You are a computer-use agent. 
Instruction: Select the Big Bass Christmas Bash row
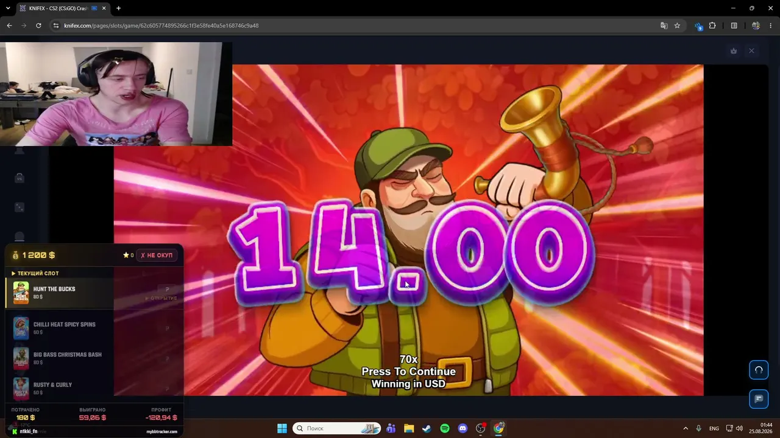click(94, 358)
